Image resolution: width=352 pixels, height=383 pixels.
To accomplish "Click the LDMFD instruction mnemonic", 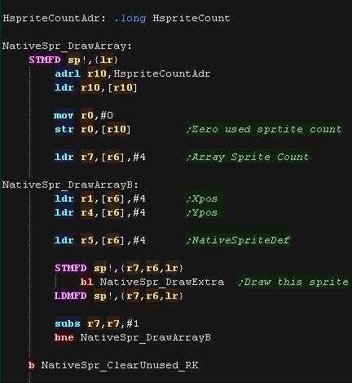I will click(x=71, y=296).
